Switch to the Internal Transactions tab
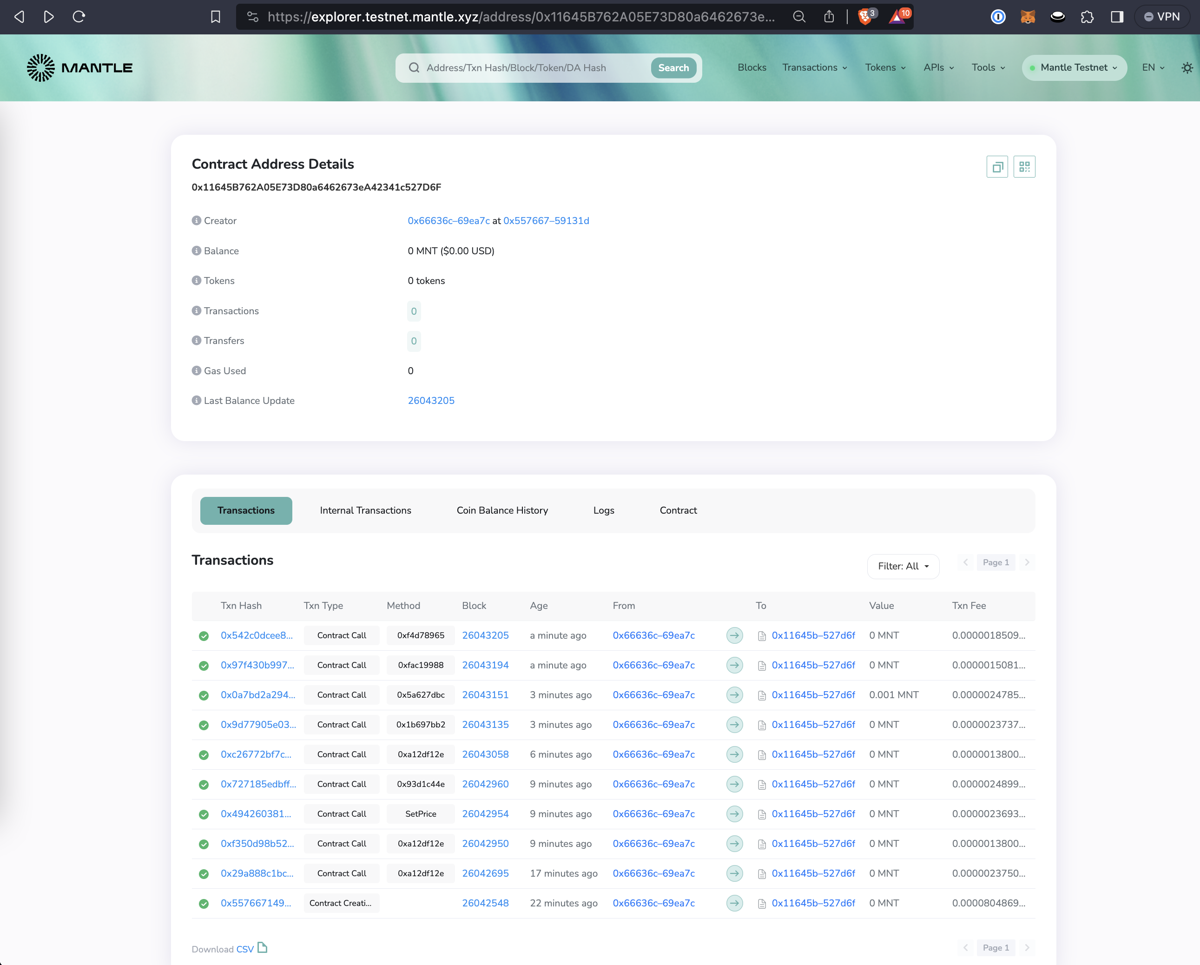This screenshot has height=965, width=1200. coord(366,510)
